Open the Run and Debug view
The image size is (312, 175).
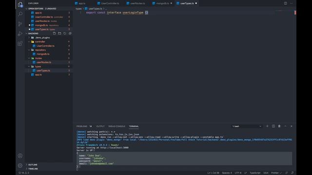[x=20, y=34]
